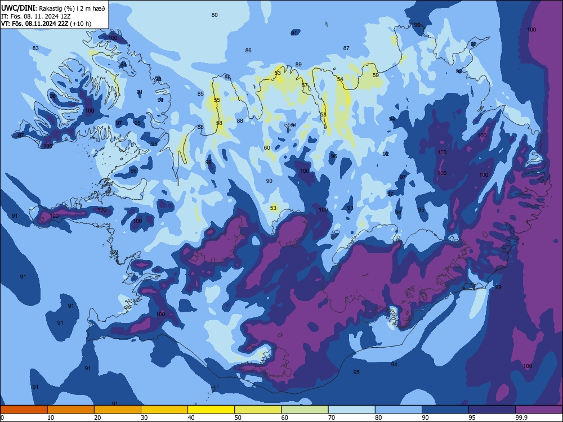Click the 10–20% orange legend swatch
Image resolution: width=563 pixels, height=422 pixels.
point(71,410)
